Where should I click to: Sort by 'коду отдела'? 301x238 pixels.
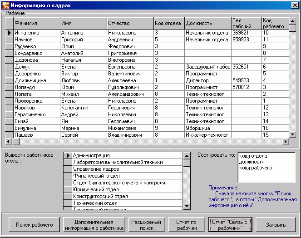pyautogui.click(x=253, y=156)
